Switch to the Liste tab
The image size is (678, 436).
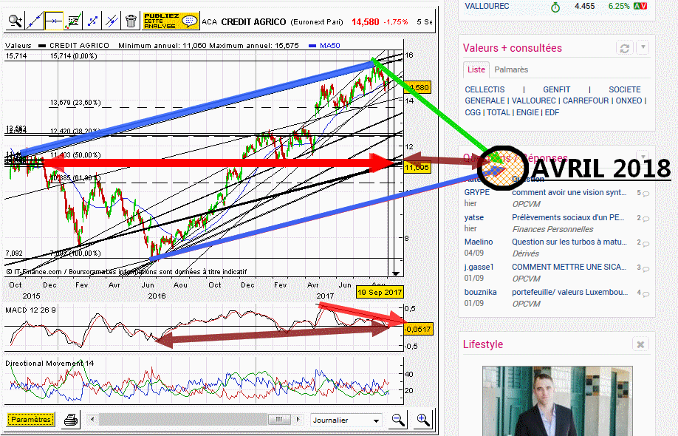pyautogui.click(x=476, y=69)
